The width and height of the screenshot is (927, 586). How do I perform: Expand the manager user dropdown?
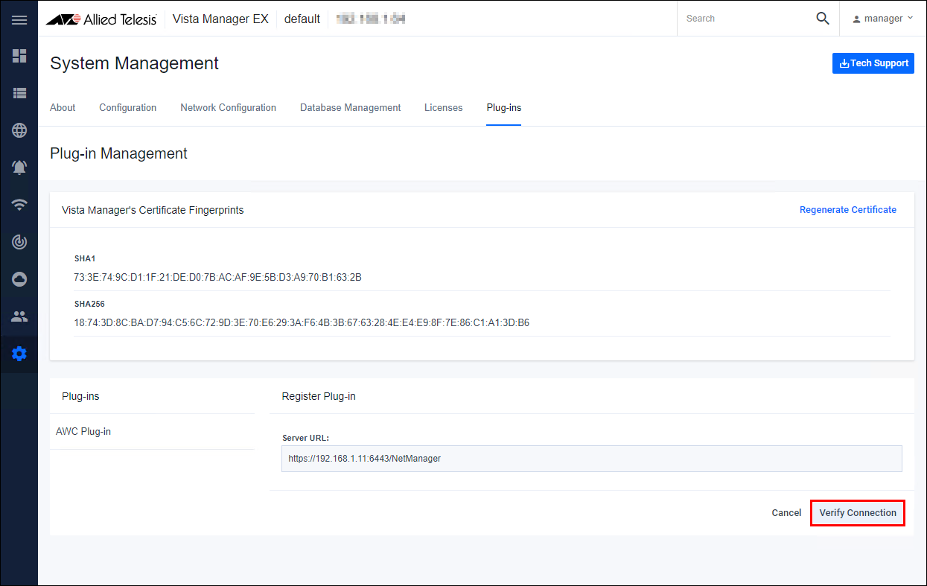coord(883,19)
